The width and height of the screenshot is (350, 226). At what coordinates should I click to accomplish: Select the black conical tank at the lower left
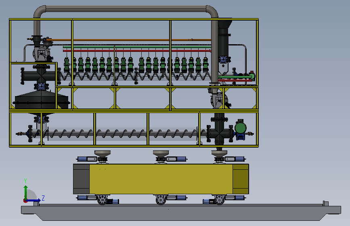[41, 100]
